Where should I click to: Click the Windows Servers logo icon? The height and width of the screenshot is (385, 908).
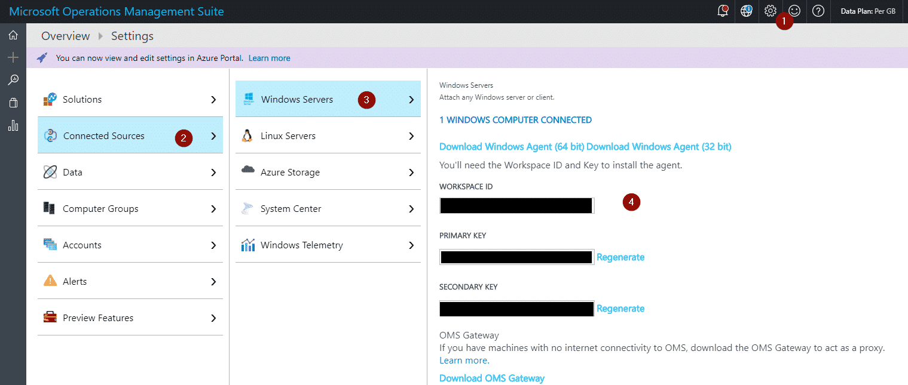click(249, 99)
